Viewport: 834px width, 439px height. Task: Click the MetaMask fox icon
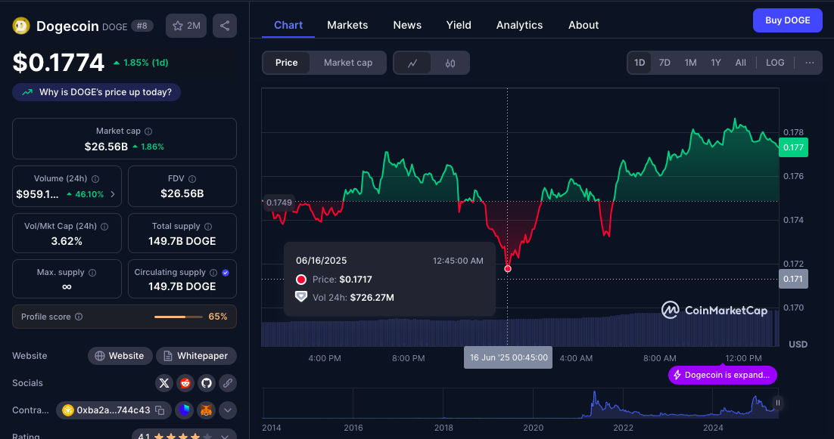pos(206,410)
